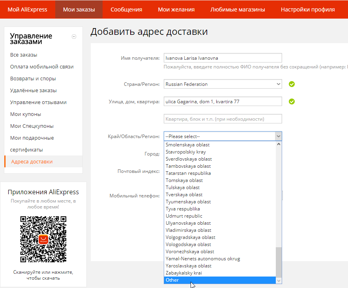This screenshot has height=288, width=348.
Task: Select Vladimirskaya oblast option
Action: [x=220, y=230]
